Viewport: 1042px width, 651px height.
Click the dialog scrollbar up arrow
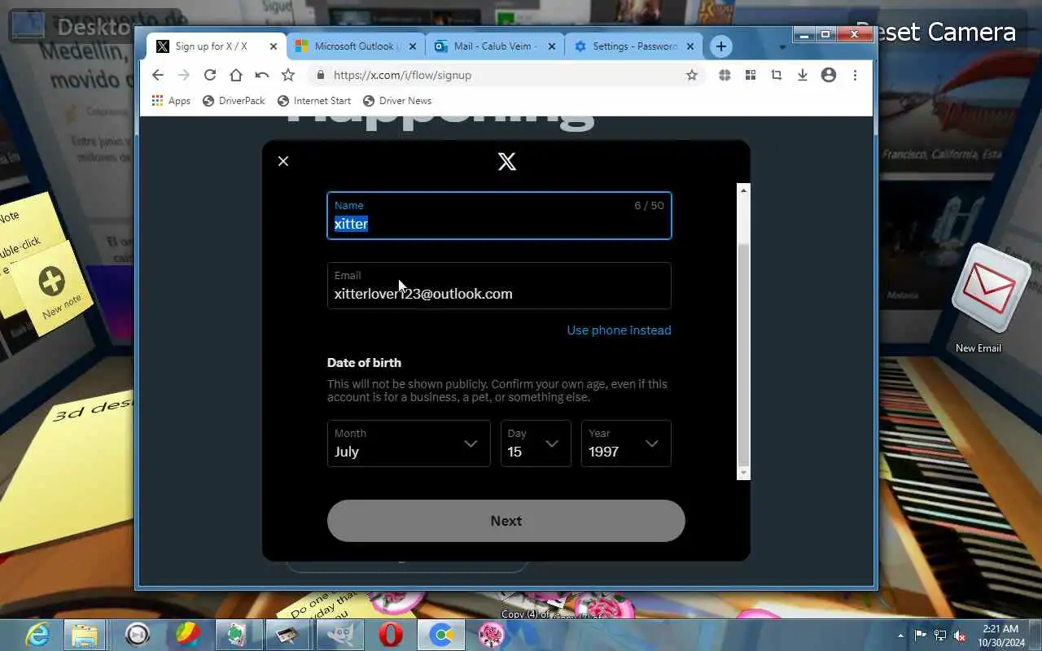click(x=743, y=190)
